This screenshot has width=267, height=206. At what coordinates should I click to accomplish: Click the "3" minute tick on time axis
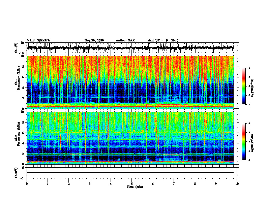[90, 184]
